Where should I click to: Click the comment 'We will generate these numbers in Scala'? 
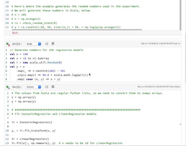coord(51,11)
